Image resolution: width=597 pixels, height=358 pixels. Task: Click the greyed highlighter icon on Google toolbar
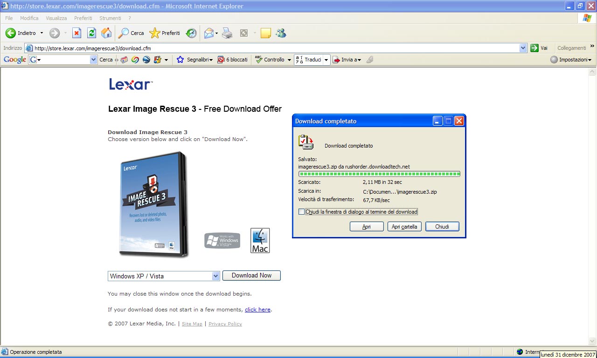click(370, 60)
